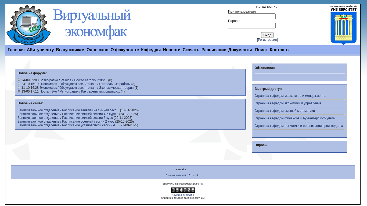
Task: Click the Объявления panel heading
Action: click(x=265, y=68)
